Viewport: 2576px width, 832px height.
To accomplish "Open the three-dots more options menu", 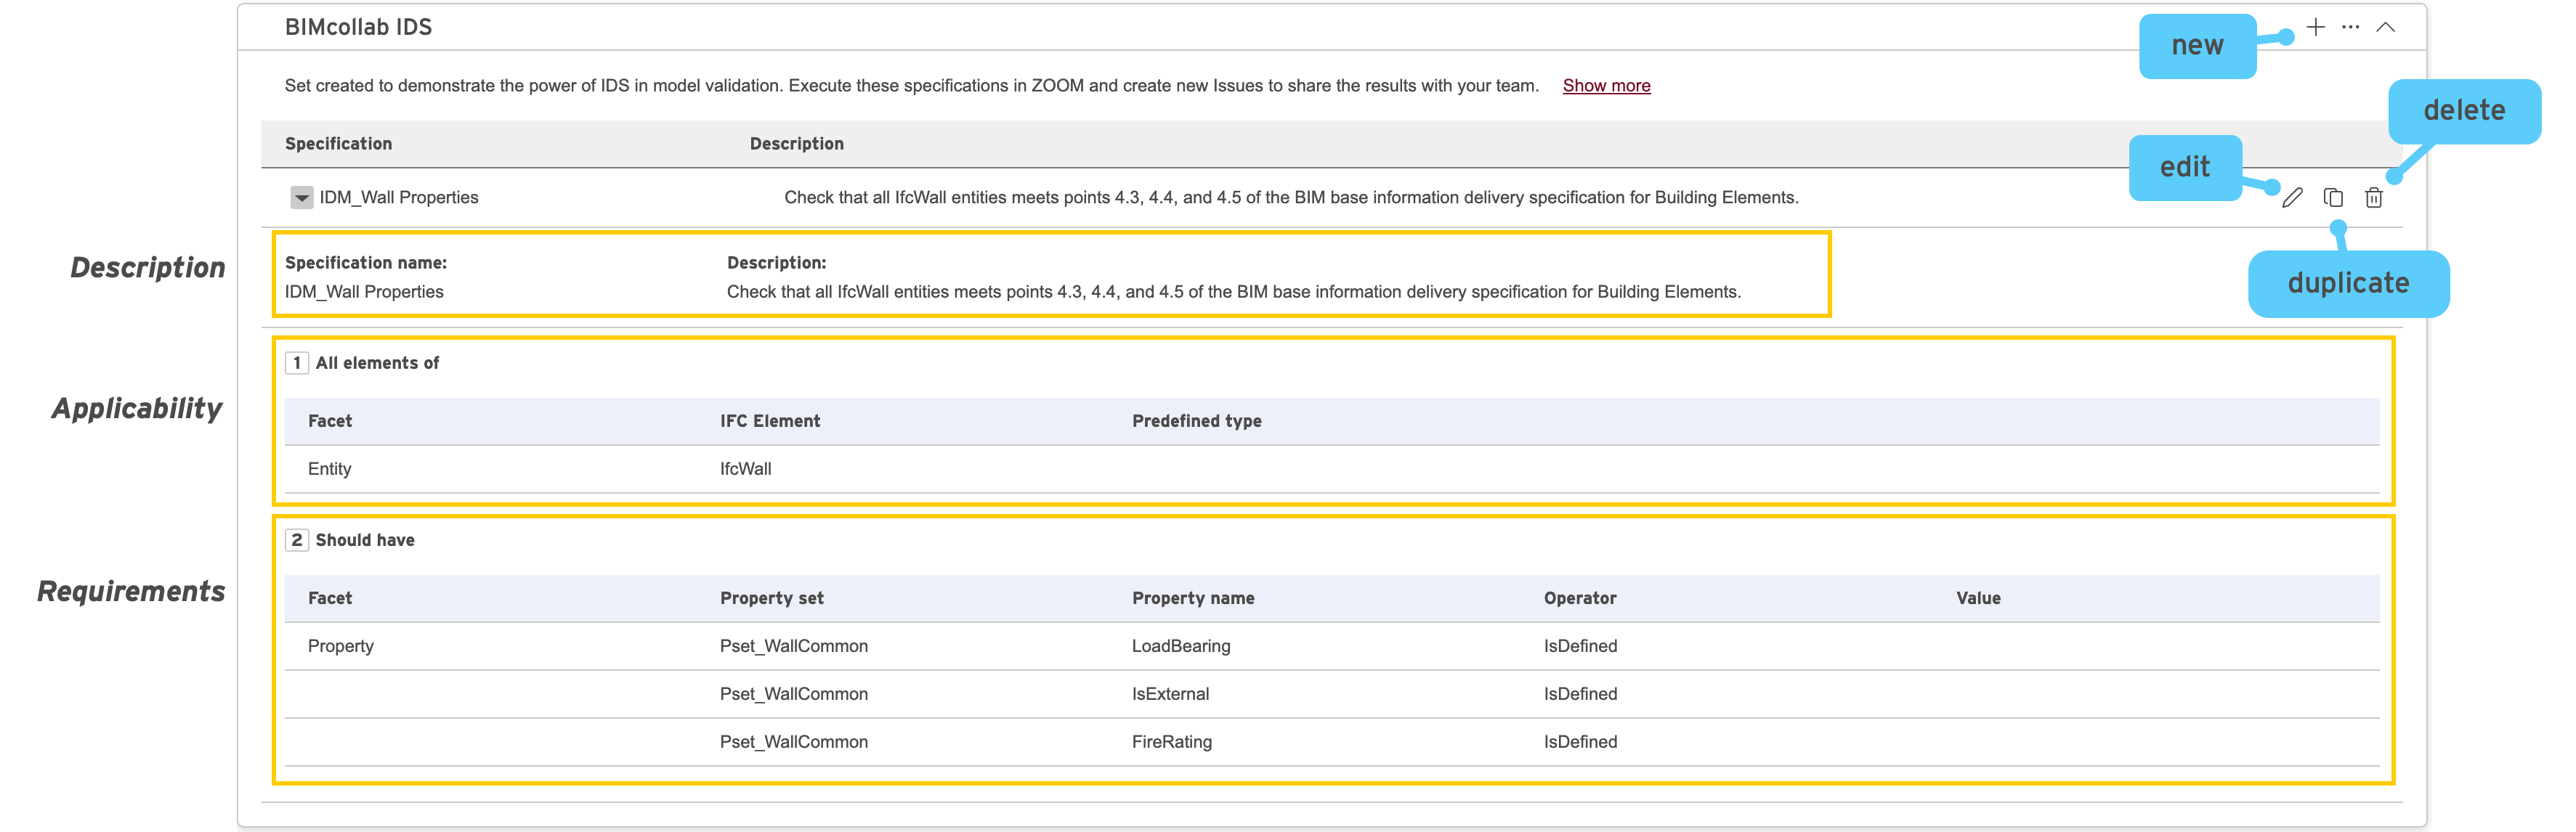I will pos(2351,27).
